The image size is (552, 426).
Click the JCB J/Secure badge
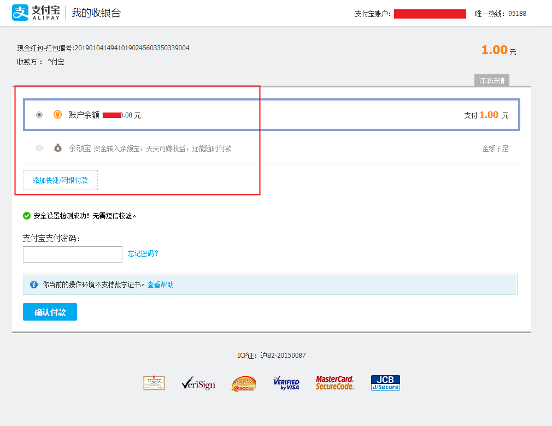point(385,383)
